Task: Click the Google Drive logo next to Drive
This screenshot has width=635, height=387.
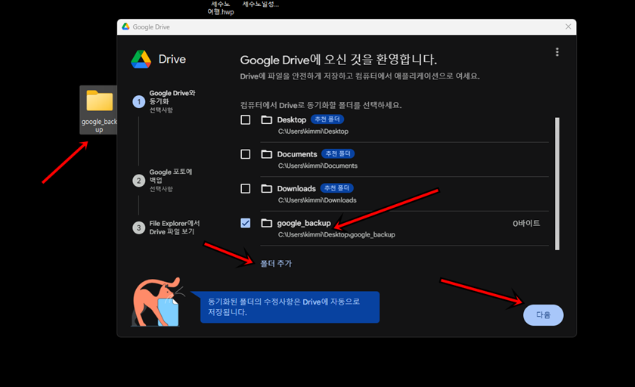Action: (141, 60)
